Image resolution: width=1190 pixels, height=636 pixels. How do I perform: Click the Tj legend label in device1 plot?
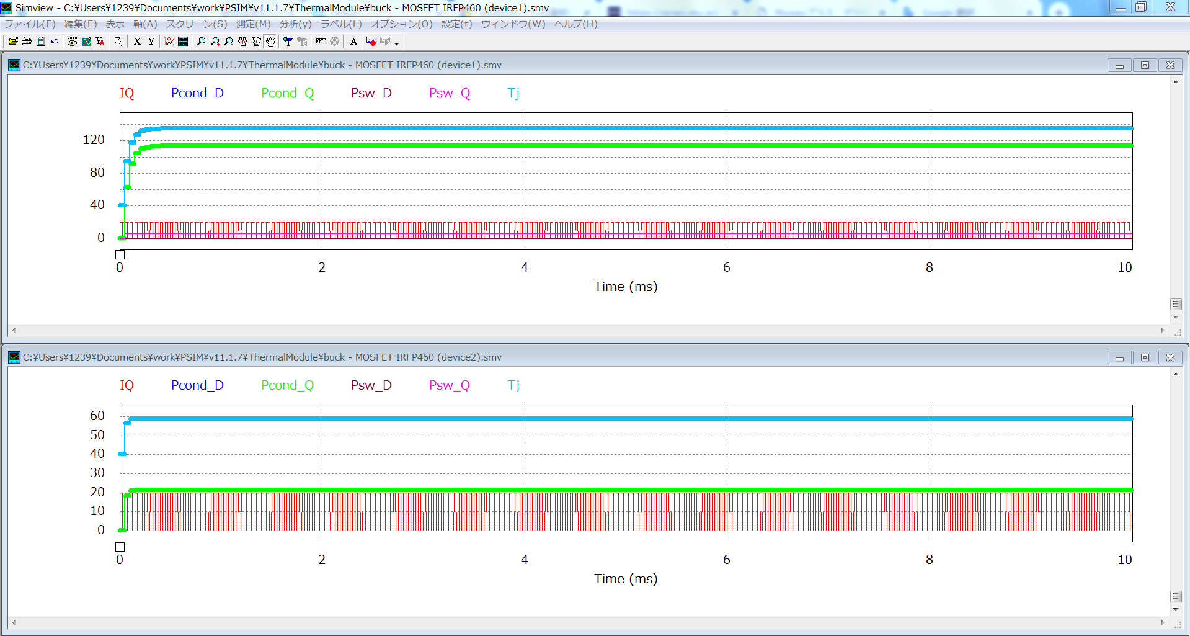(513, 93)
